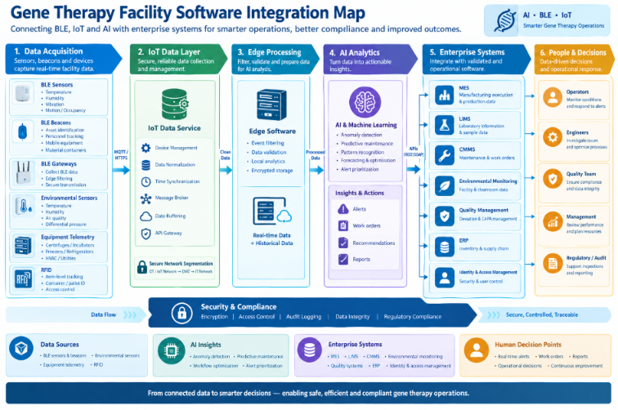618x410 pixels.
Task: Click the Data Normalization stack icon
Action: click(x=146, y=165)
